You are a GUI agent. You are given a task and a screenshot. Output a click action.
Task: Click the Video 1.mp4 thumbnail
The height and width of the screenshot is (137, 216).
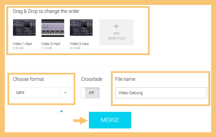24,28
